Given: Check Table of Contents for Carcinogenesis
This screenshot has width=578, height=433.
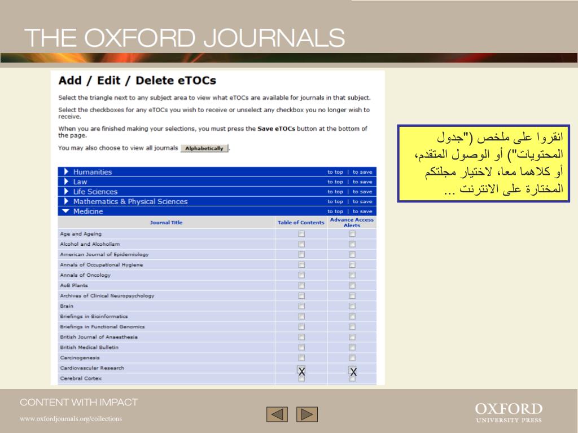Looking at the screenshot, I should point(301,357).
